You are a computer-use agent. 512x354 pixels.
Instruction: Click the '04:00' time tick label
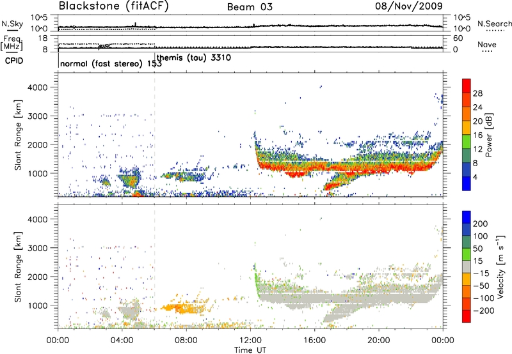tap(122, 341)
